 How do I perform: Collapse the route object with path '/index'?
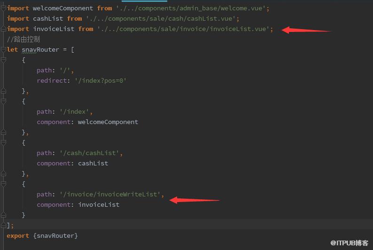tap(3, 102)
